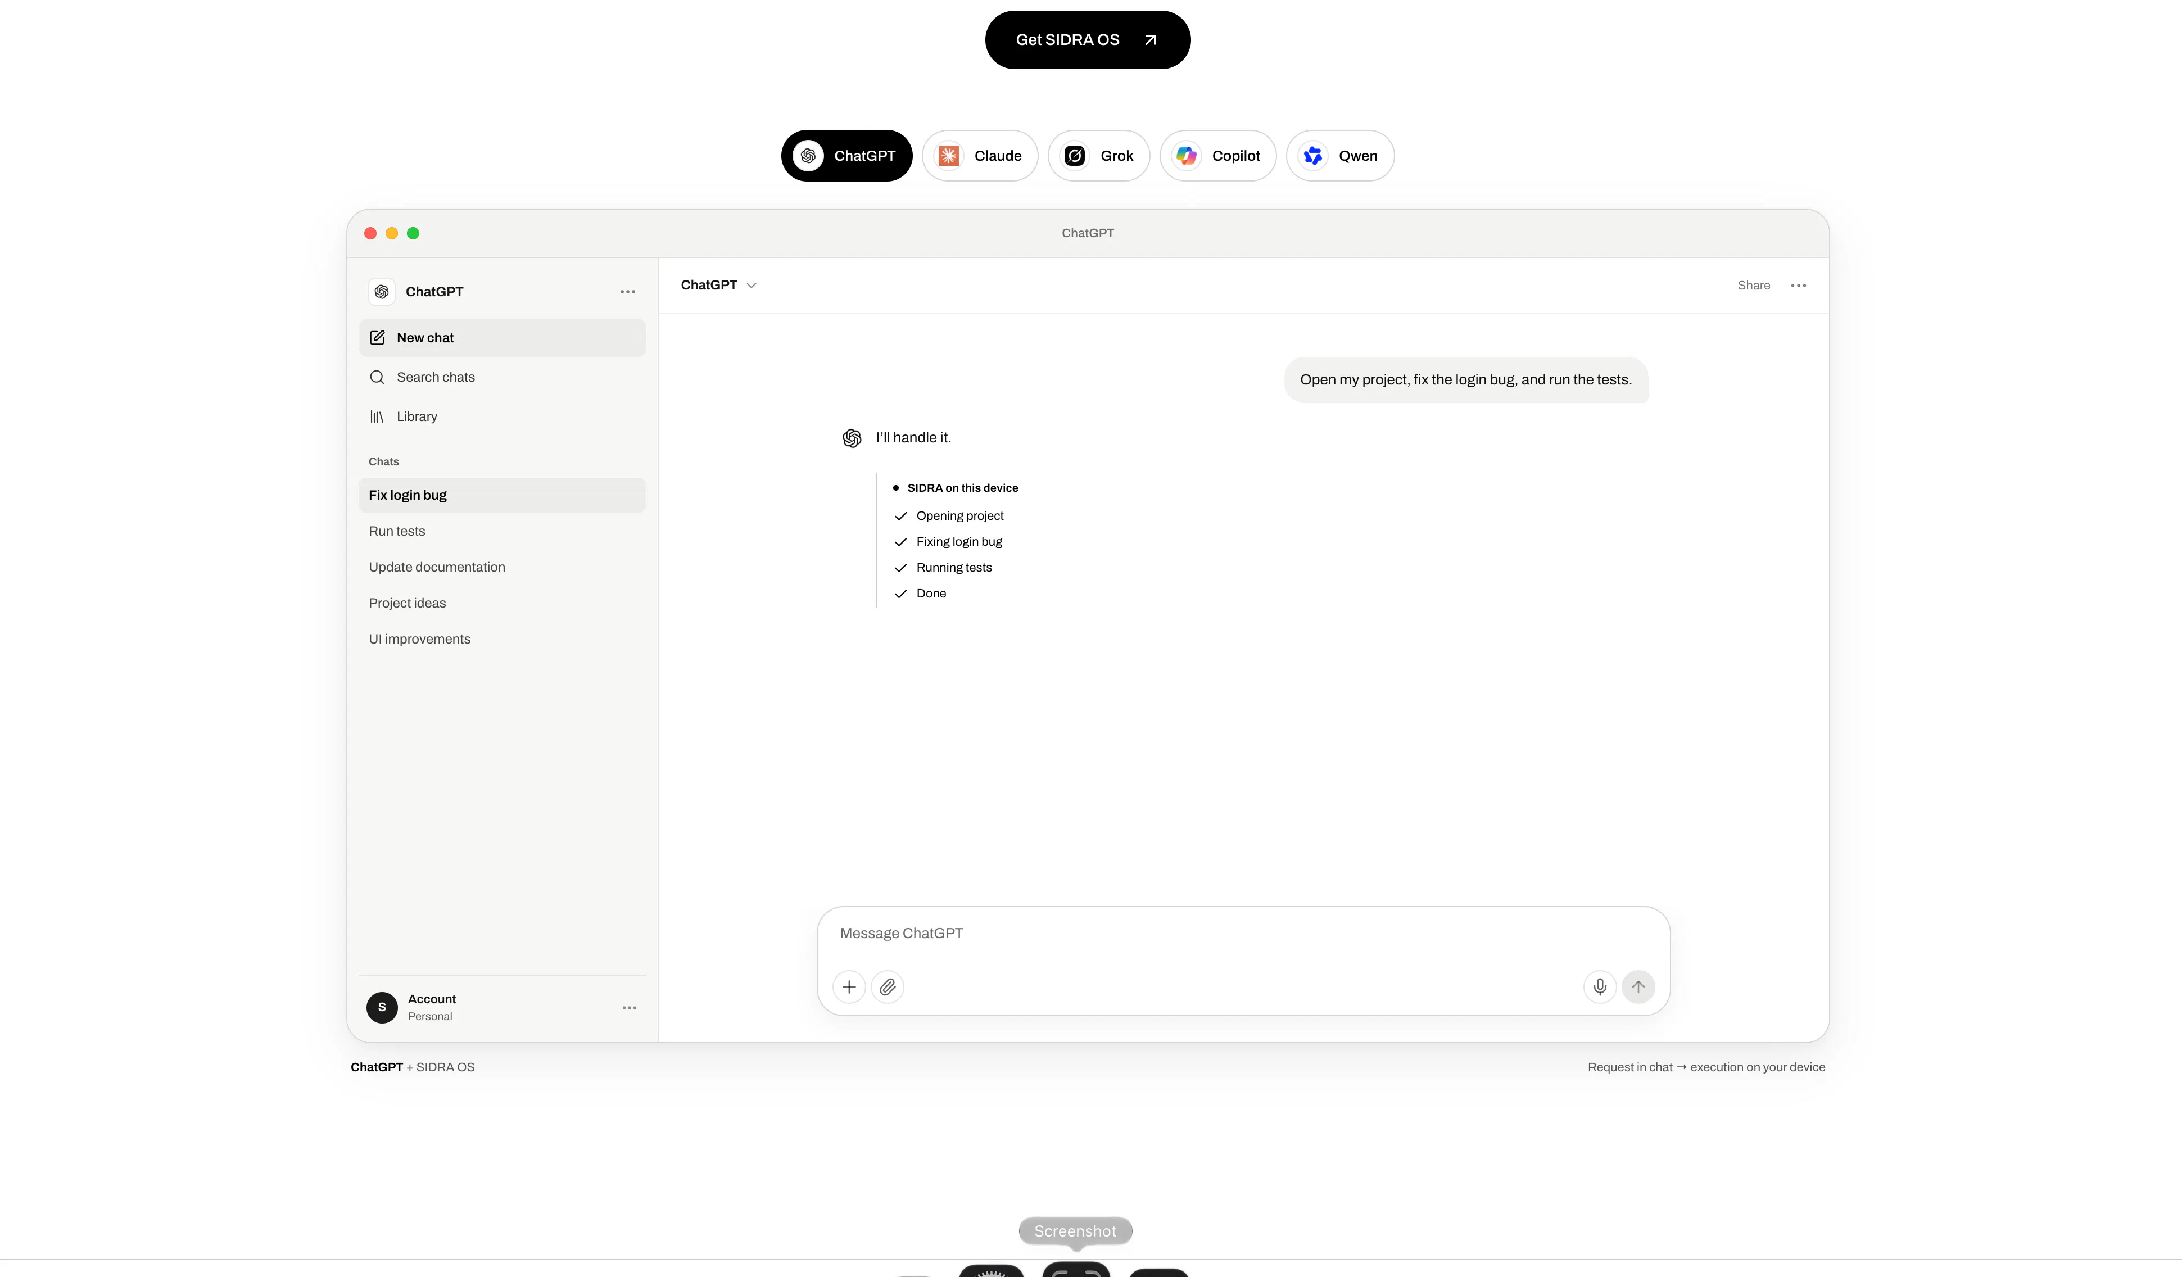Click the user message bubble text
Viewport: 2182px width, 1277px height.
pos(1466,380)
